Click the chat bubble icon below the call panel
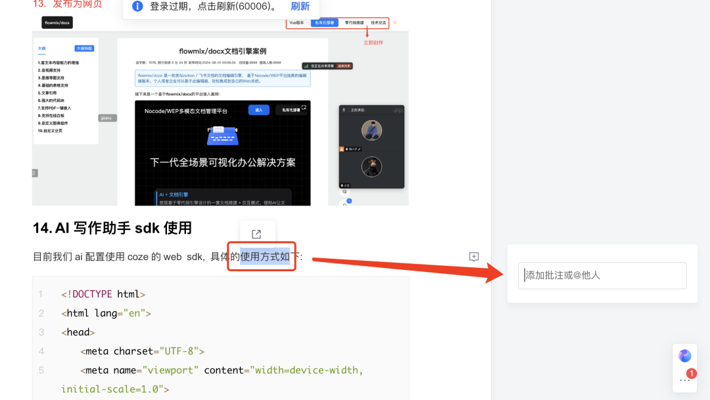This screenshot has height=400, width=710. click(344, 192)
